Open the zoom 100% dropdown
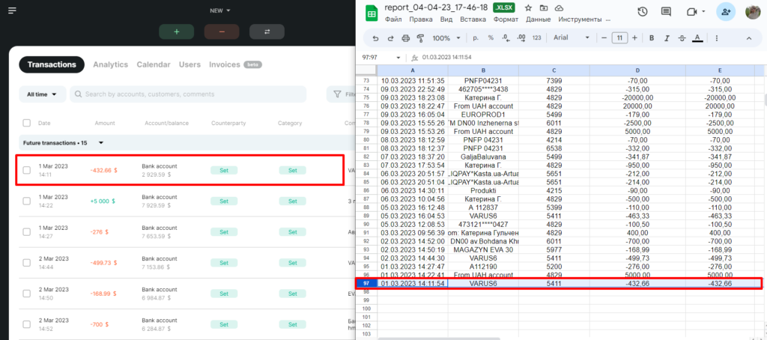Screen dimensions: 767x340 pos(446,37)
